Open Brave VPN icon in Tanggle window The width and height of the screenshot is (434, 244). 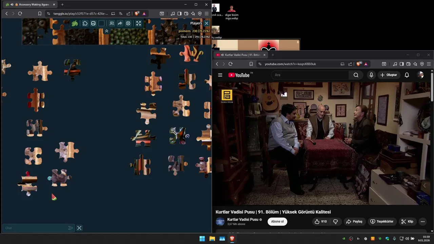(200, 14)
